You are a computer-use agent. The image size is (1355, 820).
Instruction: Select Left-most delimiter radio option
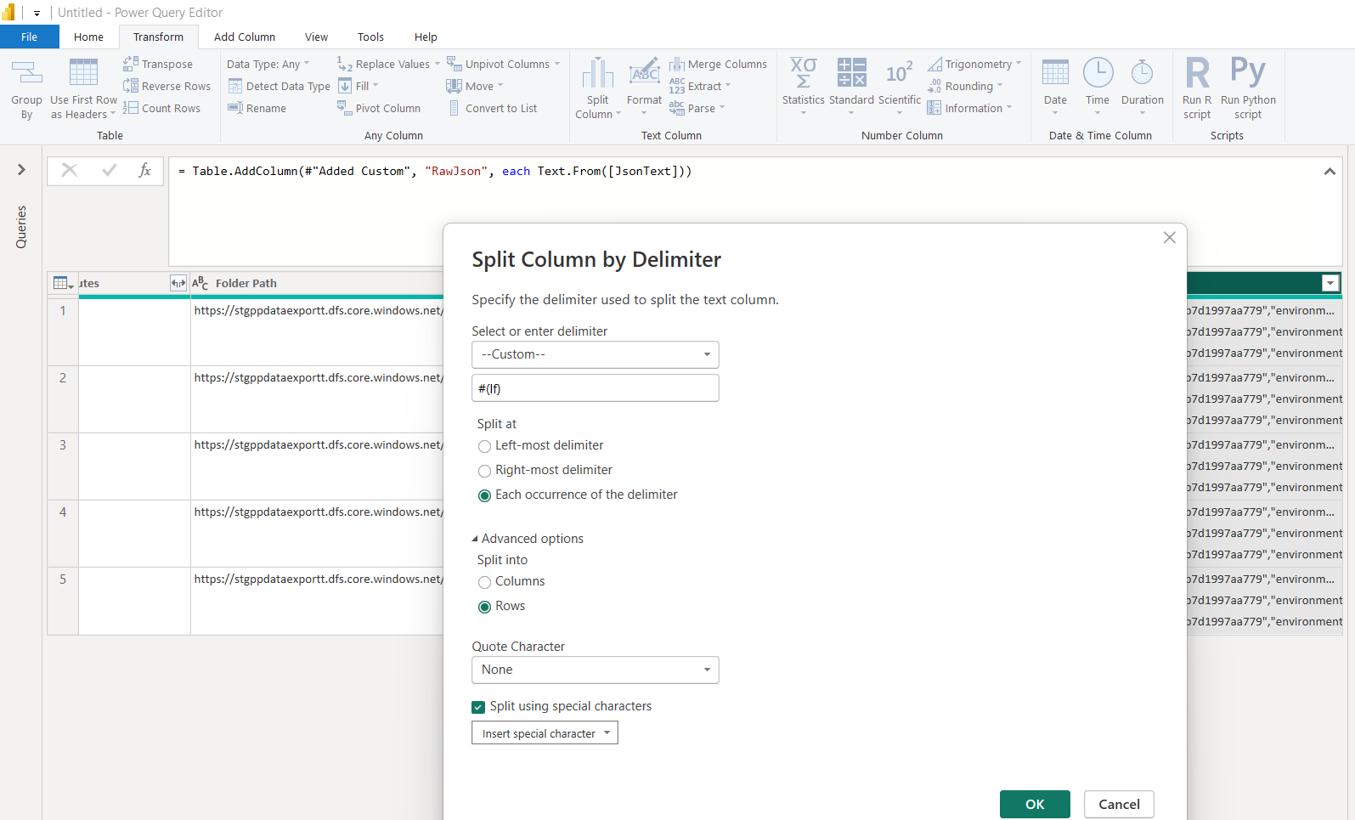coord(484,446)
